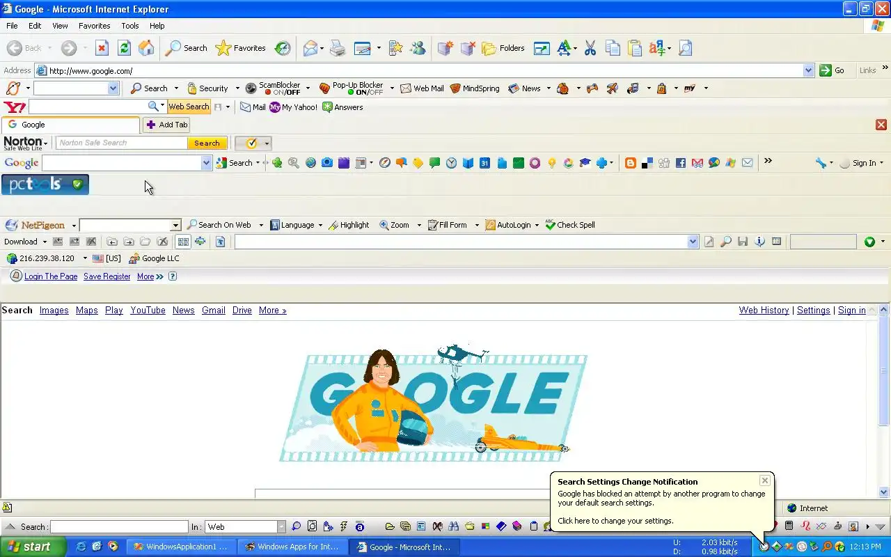Open the Gmail link on Google page
The width and height of the screenshot is (891, 557).
214,311
